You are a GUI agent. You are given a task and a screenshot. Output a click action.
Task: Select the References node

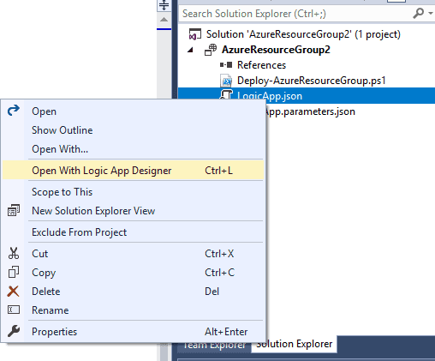pos(261,65)
